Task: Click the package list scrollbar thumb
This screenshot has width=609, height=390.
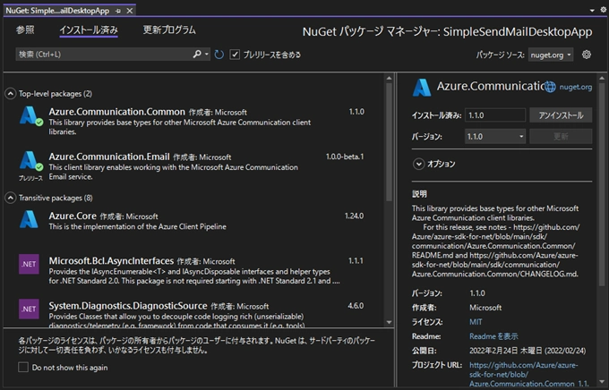Action: [x=390, y=141]
